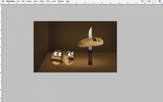Open the Help menu
The height and width of the screenshot is (102, 163).
(68, 1)
